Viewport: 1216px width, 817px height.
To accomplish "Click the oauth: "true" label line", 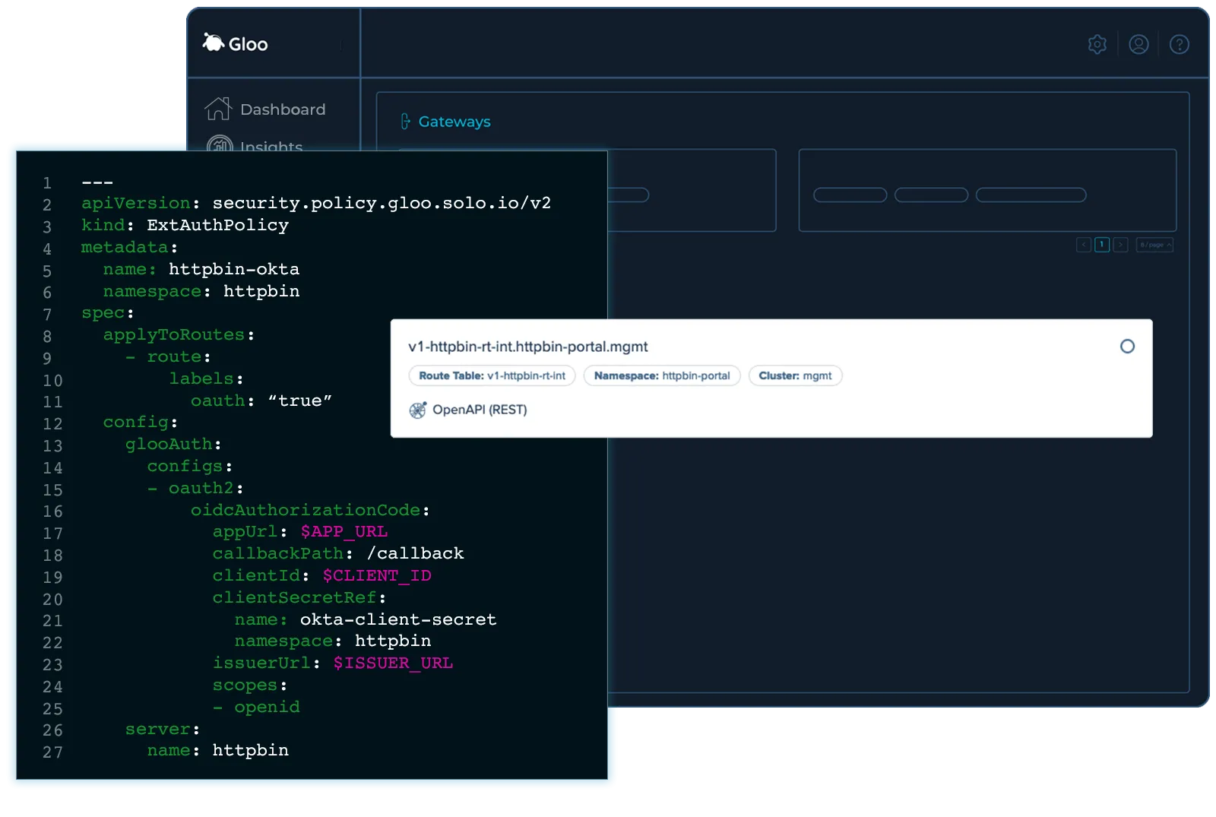I will [x=261, y=401].
